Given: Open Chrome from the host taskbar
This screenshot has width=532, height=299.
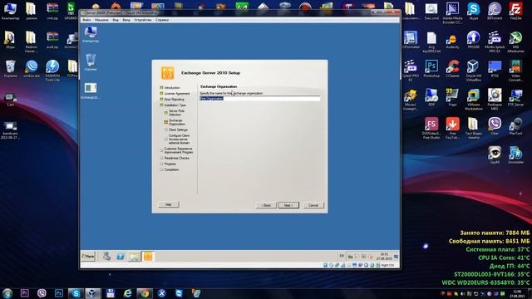Looking at the screenshot, I should (145, 293).
